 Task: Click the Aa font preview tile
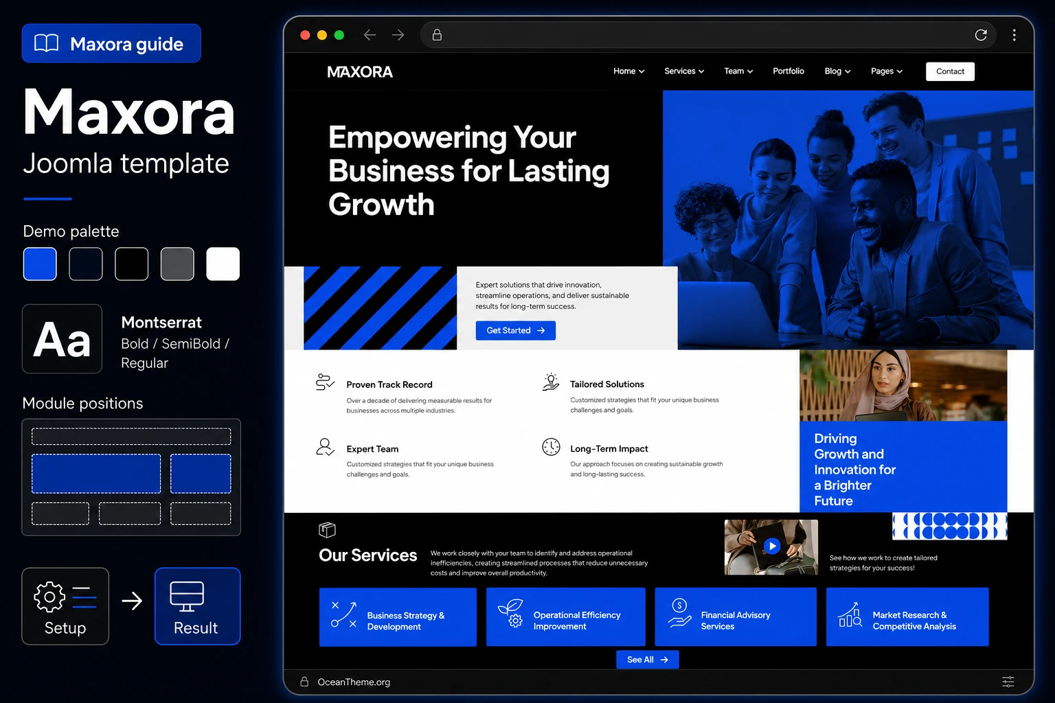point(62,338)
